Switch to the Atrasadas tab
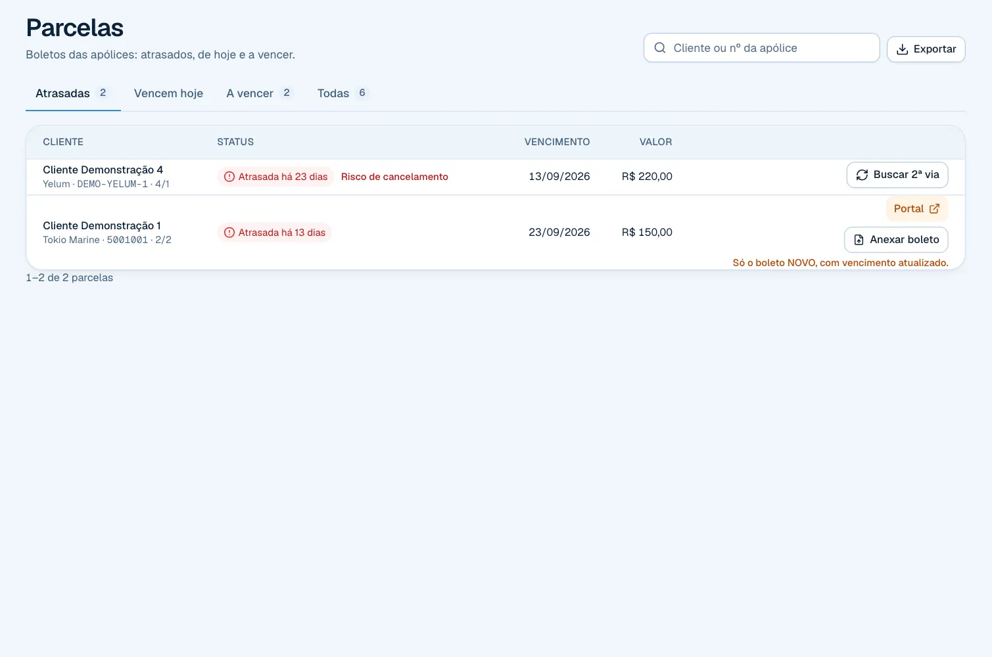Screen dimensions: 992x657 pos(73,93)
